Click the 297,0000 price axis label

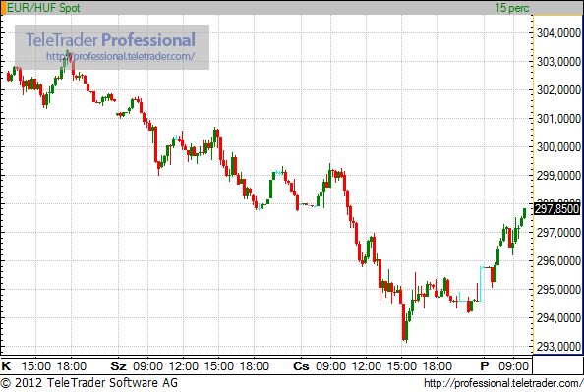point(558,233)
